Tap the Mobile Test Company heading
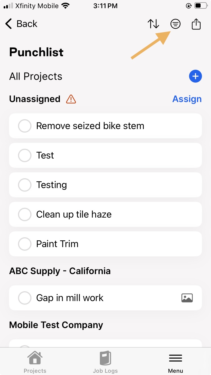This screenshot has height=375, width=211. [56, 325]
